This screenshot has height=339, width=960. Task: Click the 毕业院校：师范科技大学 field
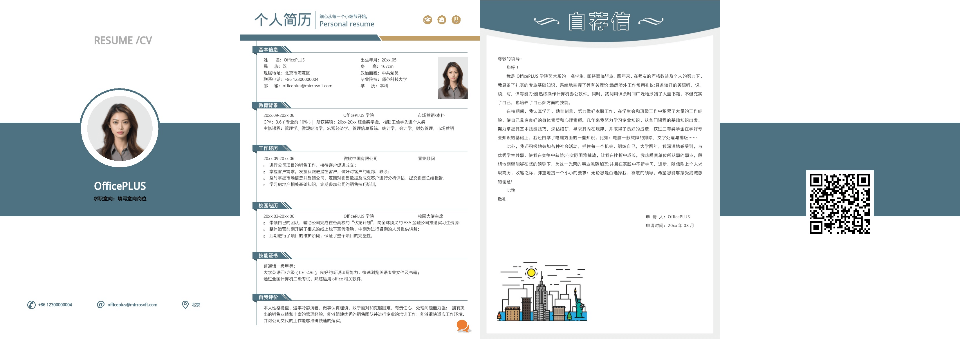point(383,79)
